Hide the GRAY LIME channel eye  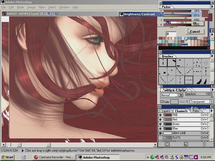(x=160, y=133)
